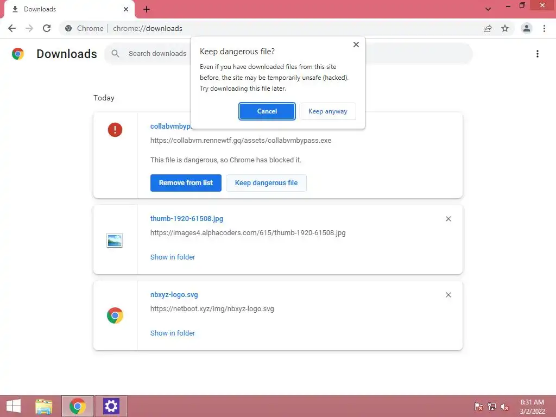The width and height of the screenshot is (556, 417).
Task: Open the thumb-1920-61508.jpg file link
Action: point(187,218)
